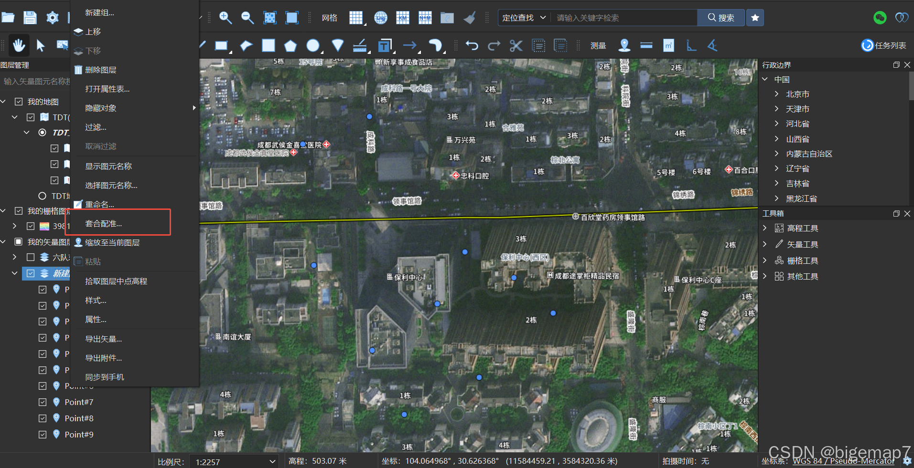The height and width of the screenshot is (468, 914).
Task: Open a file with the folder icon
Action: click(x=8, y=18)
